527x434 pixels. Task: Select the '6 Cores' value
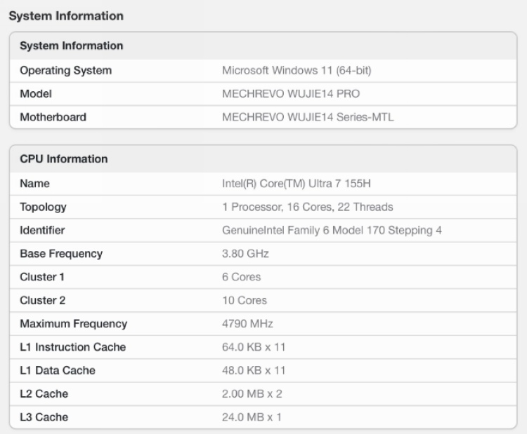tap(242, 277)
